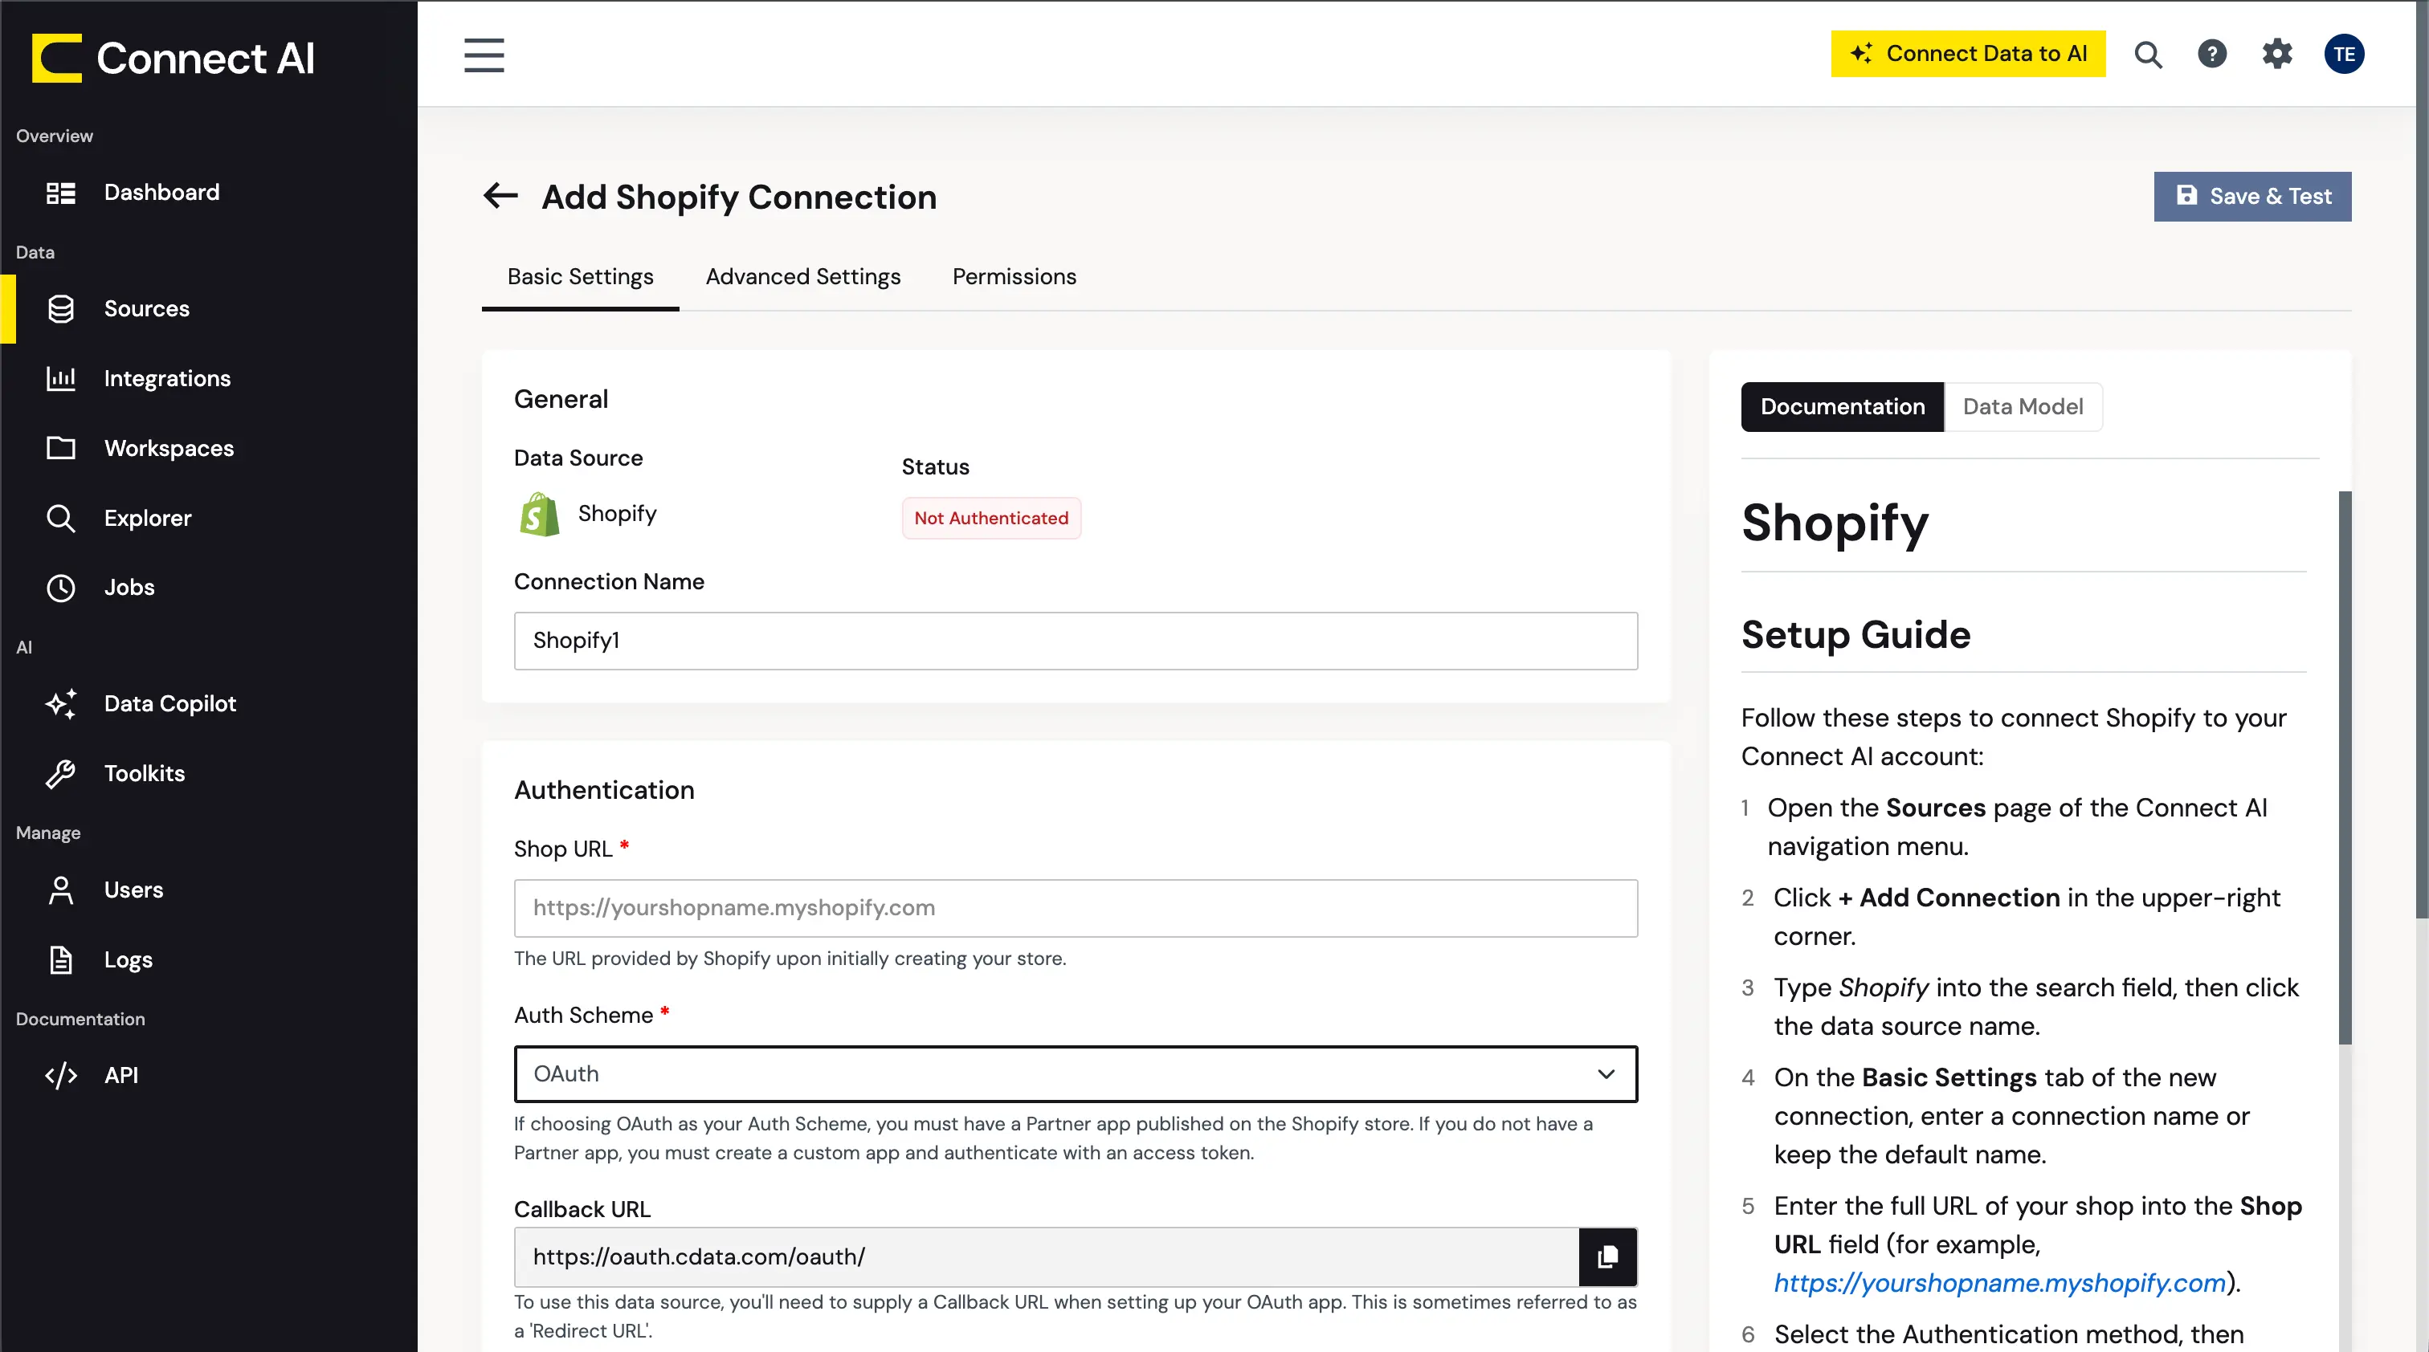Image resolution: width=2429 pixels, height=1352 pixels.
Task: Click Connect Data to AI button
Action: click(x=1968, y=54)
